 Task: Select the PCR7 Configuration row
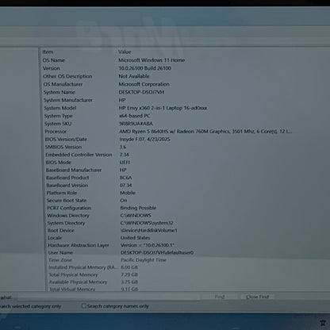[185, 208]
